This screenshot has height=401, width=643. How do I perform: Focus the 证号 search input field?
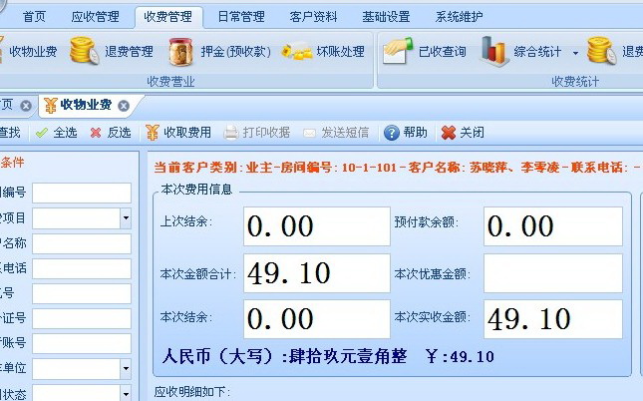(x=82, y=319)
